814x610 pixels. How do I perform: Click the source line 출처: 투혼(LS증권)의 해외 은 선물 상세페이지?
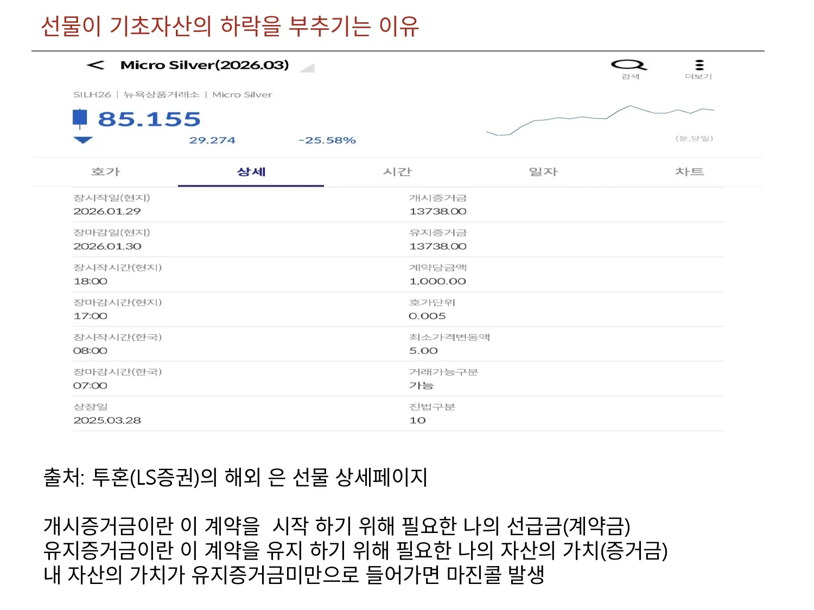(x=236, y=477)
